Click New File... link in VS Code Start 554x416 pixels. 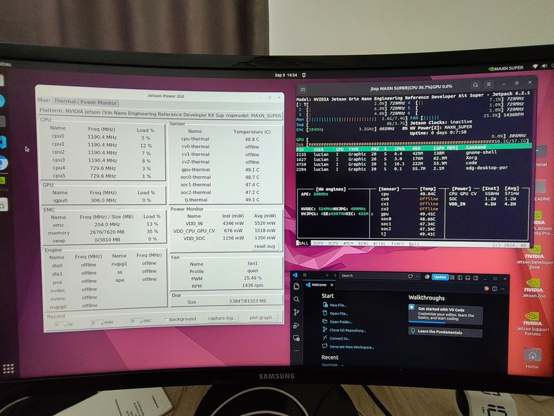coord(338,305)
